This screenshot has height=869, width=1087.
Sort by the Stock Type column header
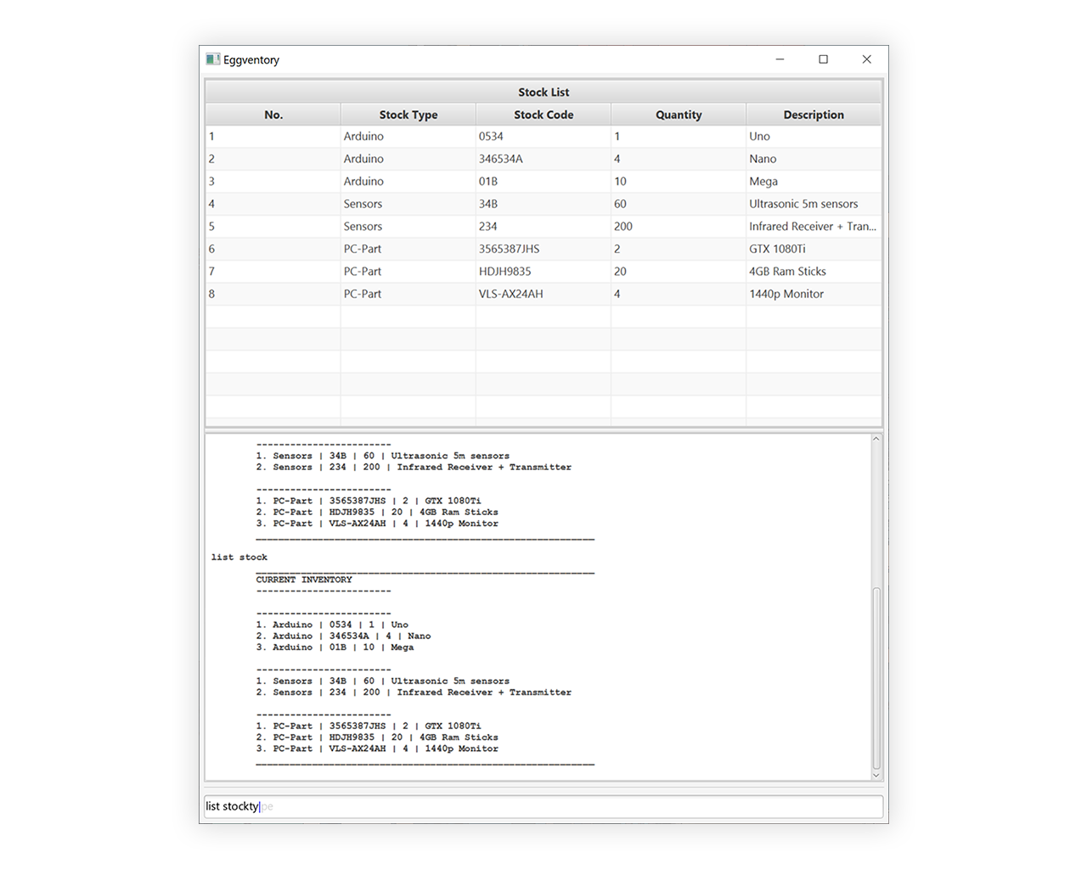coord(408,115)
